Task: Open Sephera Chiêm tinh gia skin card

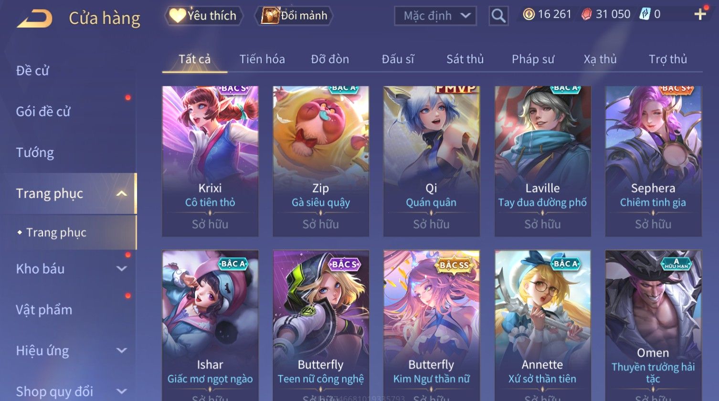Action: point(653,161)
